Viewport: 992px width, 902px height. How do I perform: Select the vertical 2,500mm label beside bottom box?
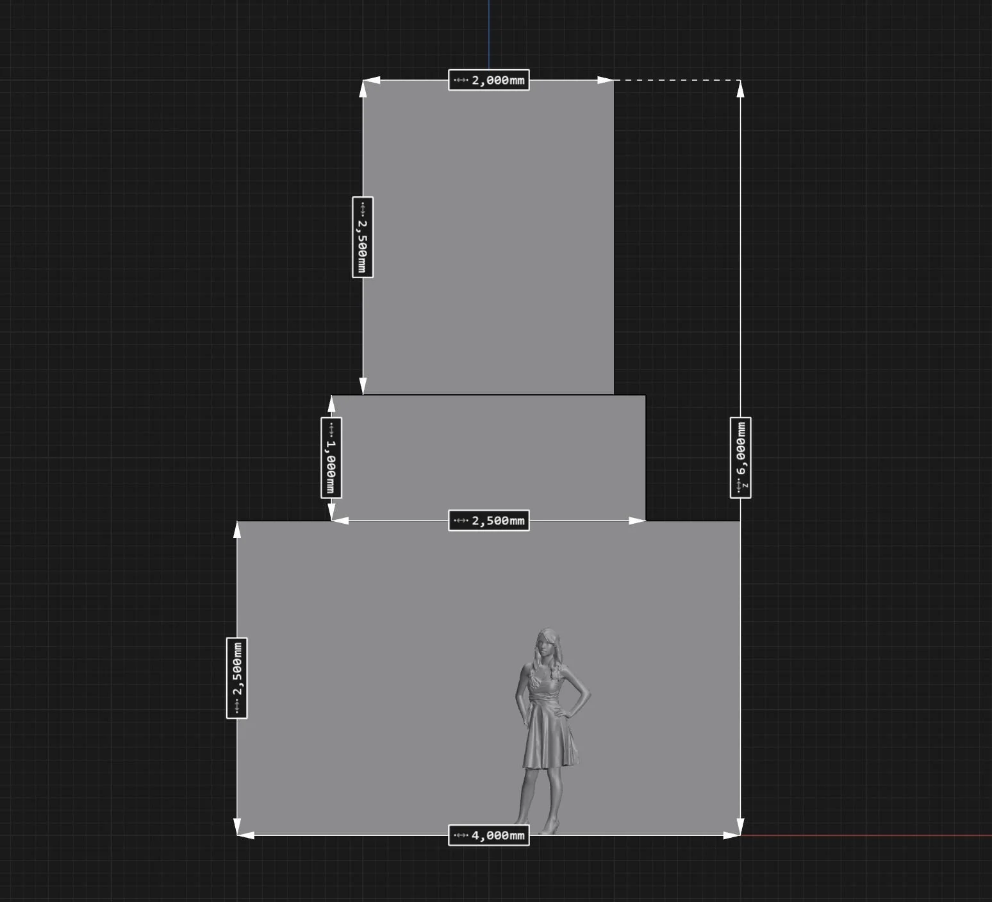(236, 678)
